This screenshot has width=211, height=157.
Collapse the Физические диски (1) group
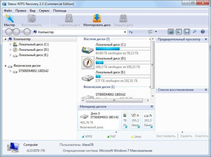coord(150,87)
